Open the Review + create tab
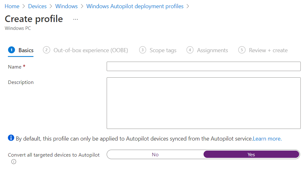 pos(268,50)
